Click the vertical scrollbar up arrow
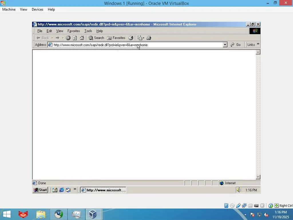The width and height of the screenshot is (293, 220). point(258,52)
